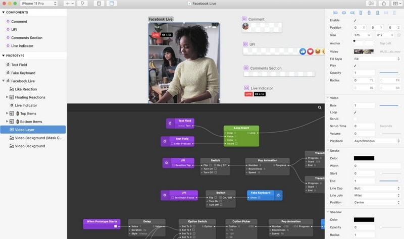This screenshot has width=404, height=239.
Task: Collapse the COMPONENTS section triangle
Action: (x=4, y=12)
